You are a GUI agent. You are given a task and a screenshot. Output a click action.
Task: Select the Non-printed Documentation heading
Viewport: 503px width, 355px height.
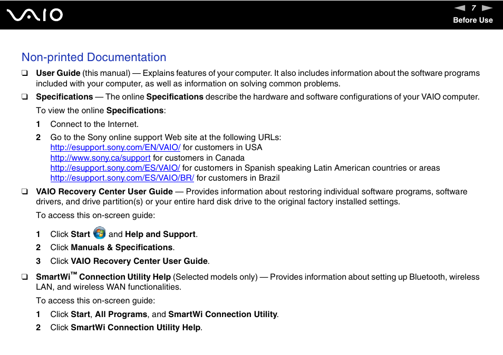[93, 57]
